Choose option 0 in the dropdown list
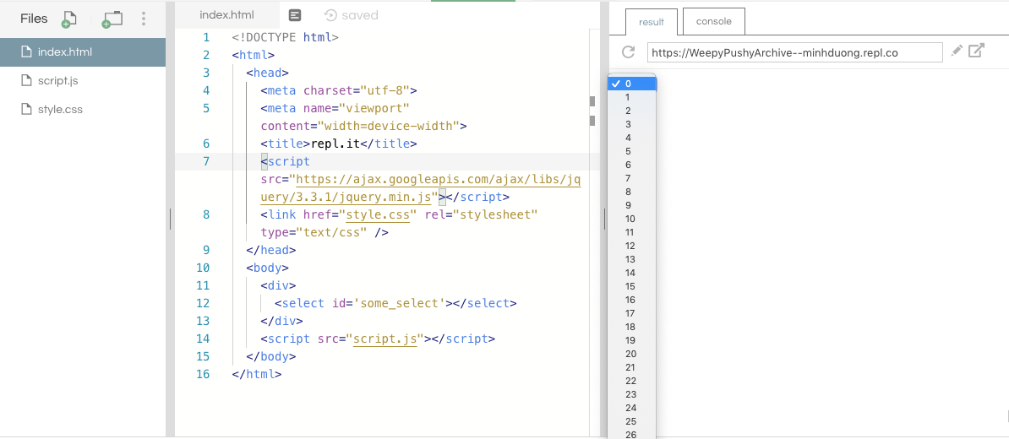Viewport: 1009px width, 439px height. coord(632,84)
